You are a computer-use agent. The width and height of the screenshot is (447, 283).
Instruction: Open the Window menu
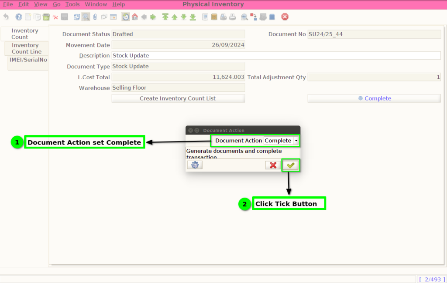tap(96, 4)
